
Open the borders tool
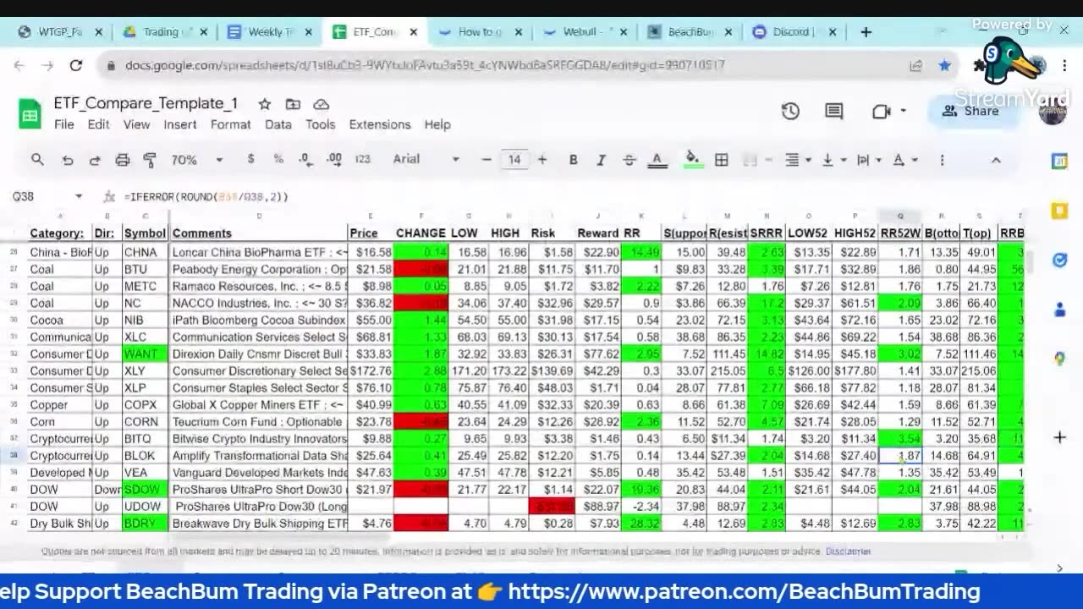(x=721, y=159)
